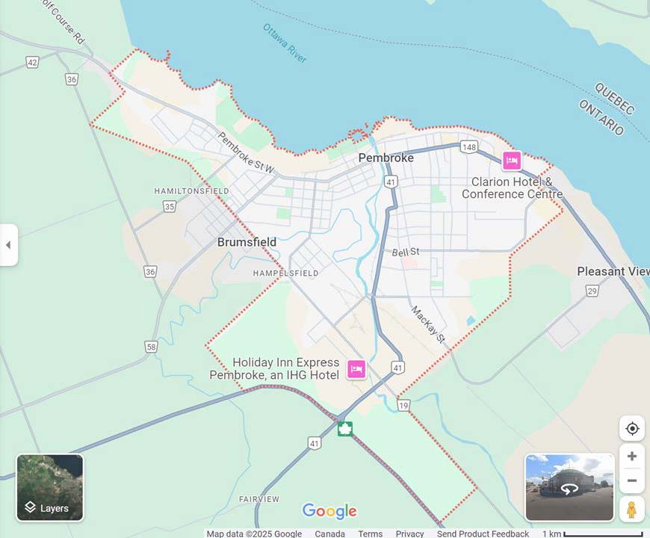Activate the Street View Pegman icon
The width and height of the screenshot is (650, 538).
[632, 510]
